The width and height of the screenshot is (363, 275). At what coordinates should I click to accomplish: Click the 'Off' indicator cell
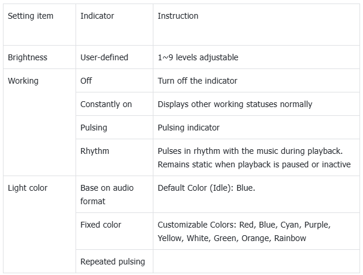86,81
